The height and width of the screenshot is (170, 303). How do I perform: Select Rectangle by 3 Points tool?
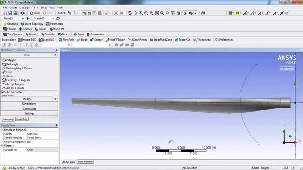pyautogui.click(x=17, y=68)
